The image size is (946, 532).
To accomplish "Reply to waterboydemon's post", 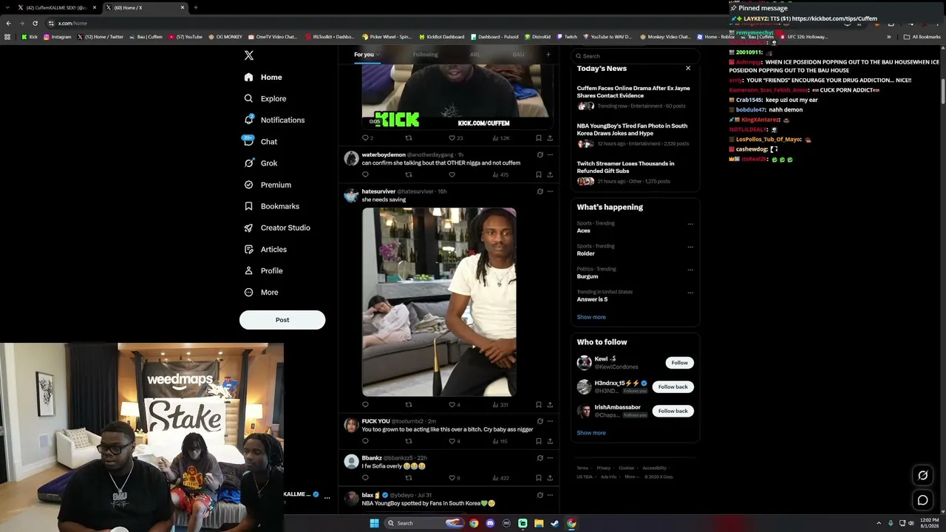I will pyautogui.click(x=365, y=175).
